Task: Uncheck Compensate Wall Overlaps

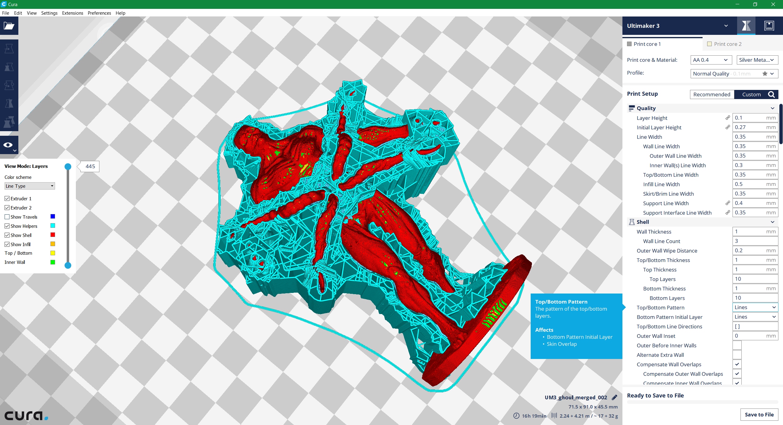Action: point(737,364)
